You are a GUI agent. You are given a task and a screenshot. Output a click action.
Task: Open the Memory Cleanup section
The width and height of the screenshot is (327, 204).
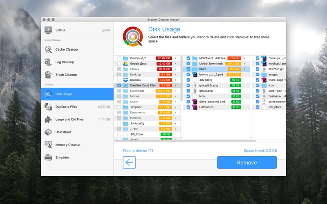[77, 145]
